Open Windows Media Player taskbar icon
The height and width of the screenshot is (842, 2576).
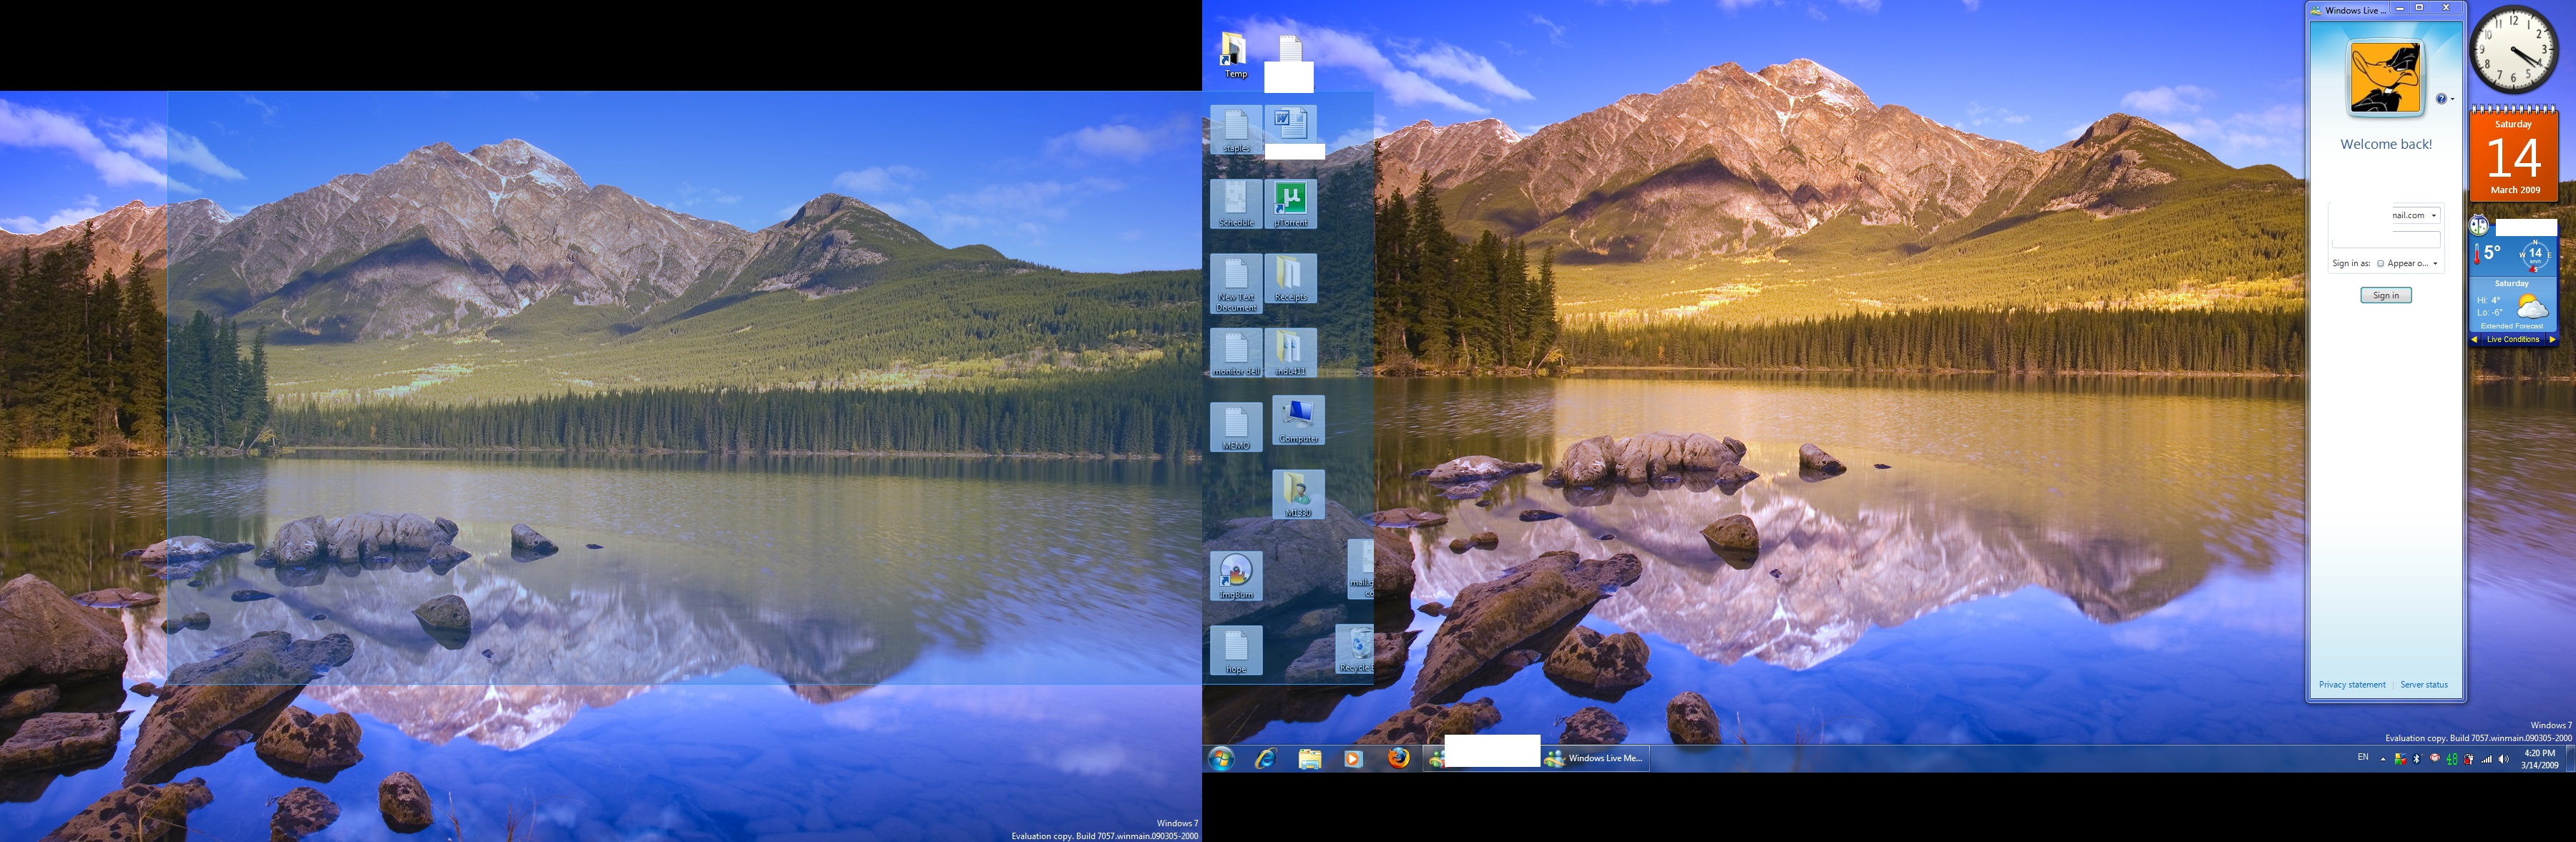click(x=1353, y=759)
